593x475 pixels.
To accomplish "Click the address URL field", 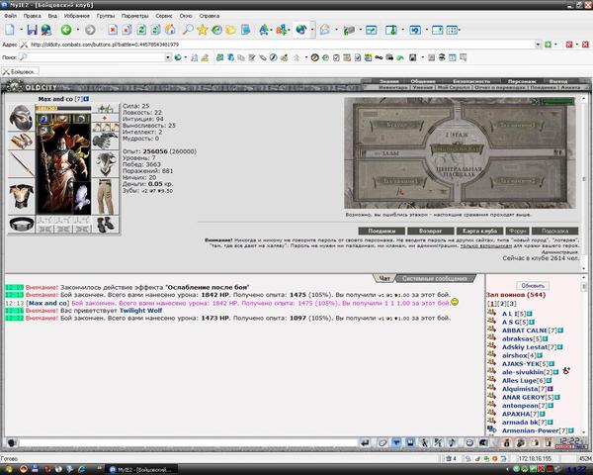I will (x=282, y=45).
